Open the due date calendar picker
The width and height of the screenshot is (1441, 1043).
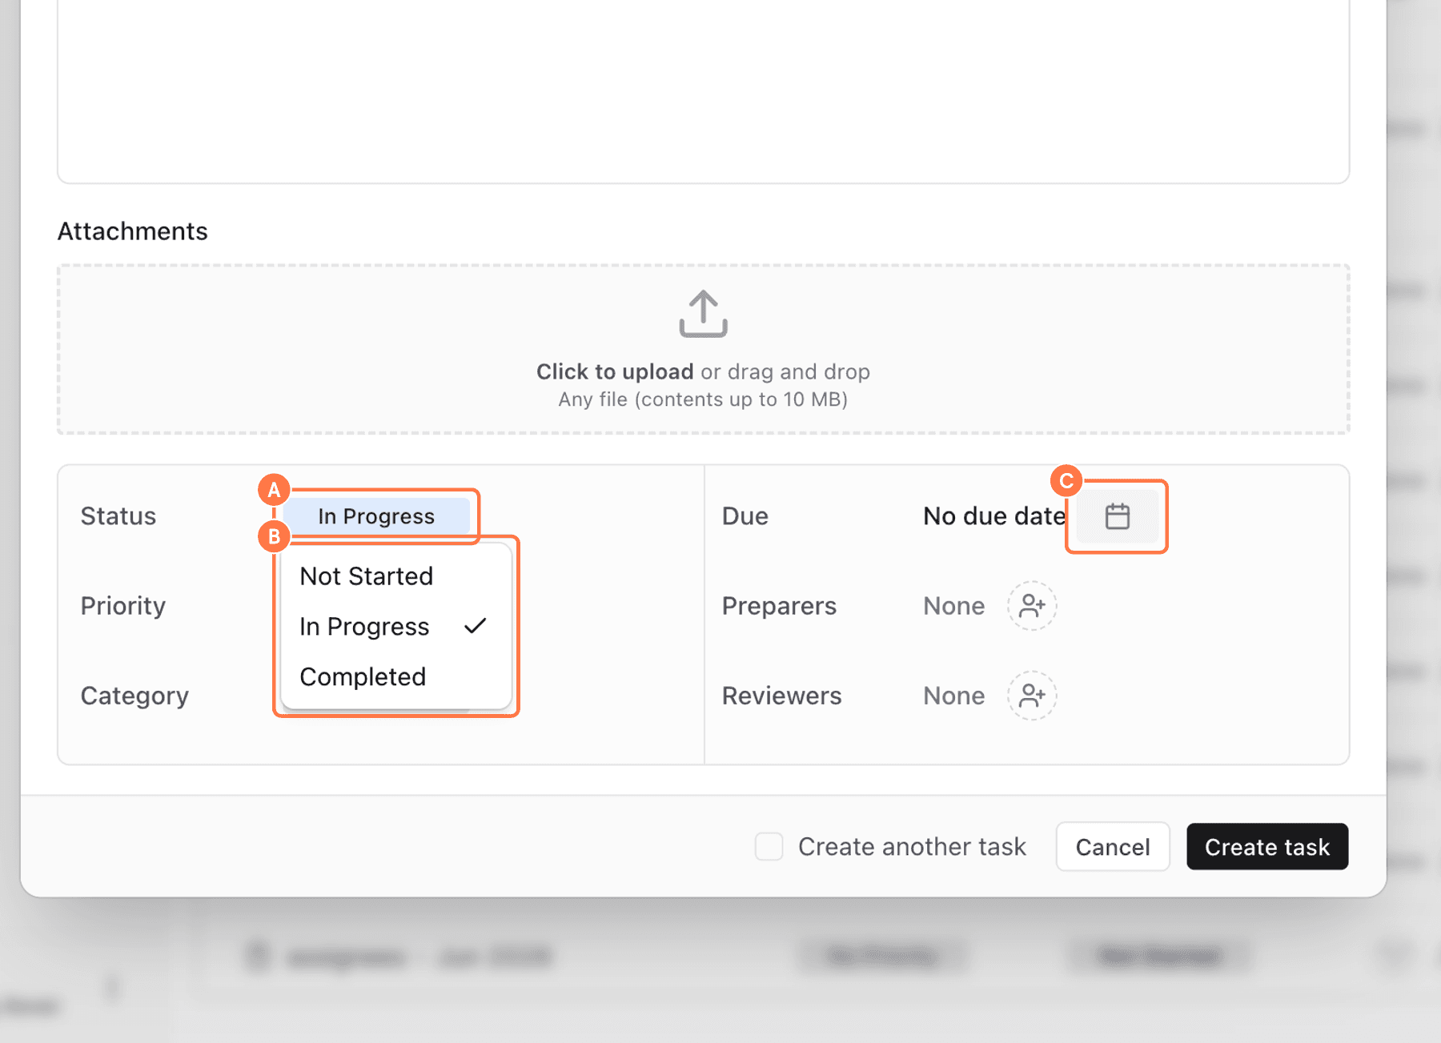point(1117,516)
